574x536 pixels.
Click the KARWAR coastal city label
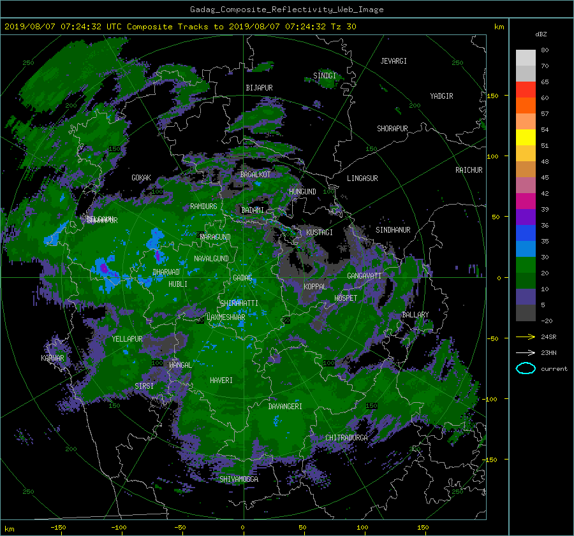(x=52, y=358)
